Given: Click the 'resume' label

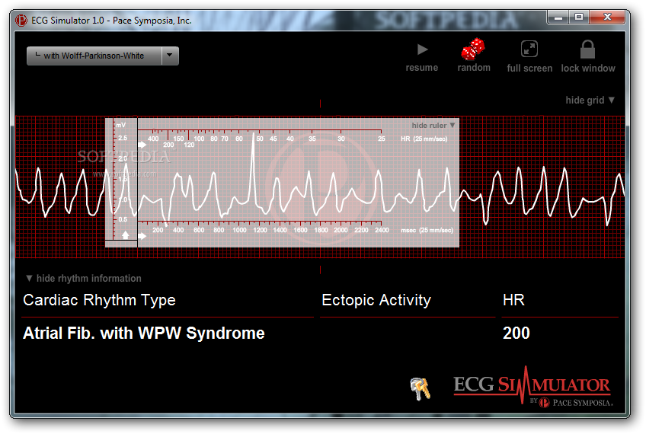Looking at the screenshot, I should coord(422,68).
